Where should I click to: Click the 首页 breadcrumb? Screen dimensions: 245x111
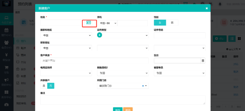[x=17, y=12]
